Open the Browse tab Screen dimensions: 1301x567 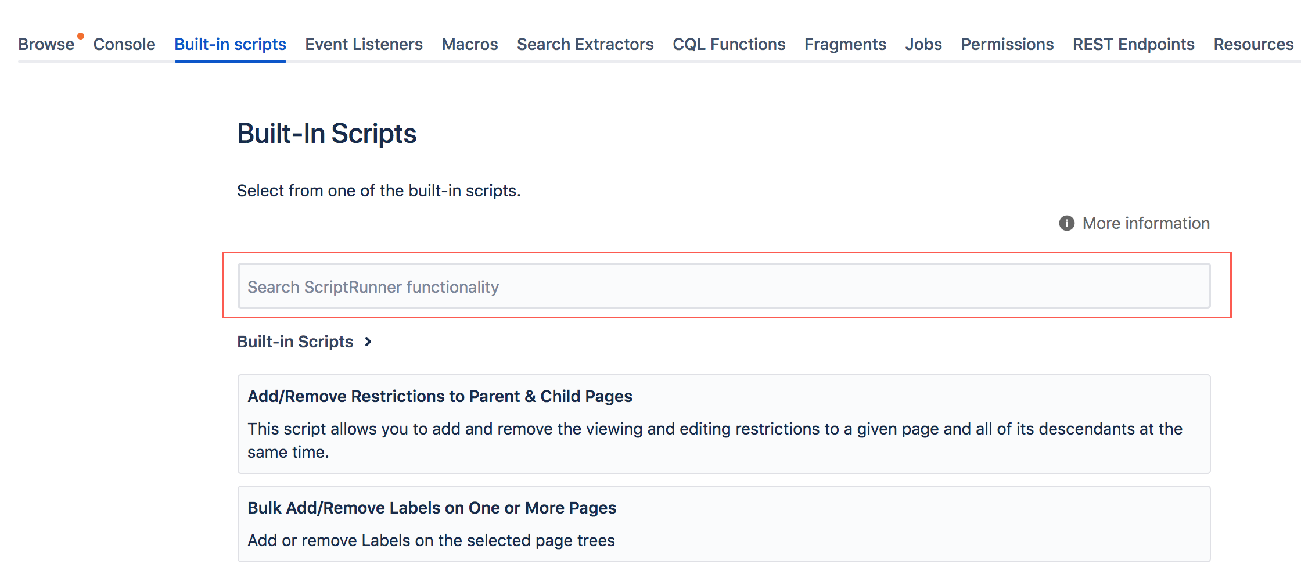(x=46, y=44)
